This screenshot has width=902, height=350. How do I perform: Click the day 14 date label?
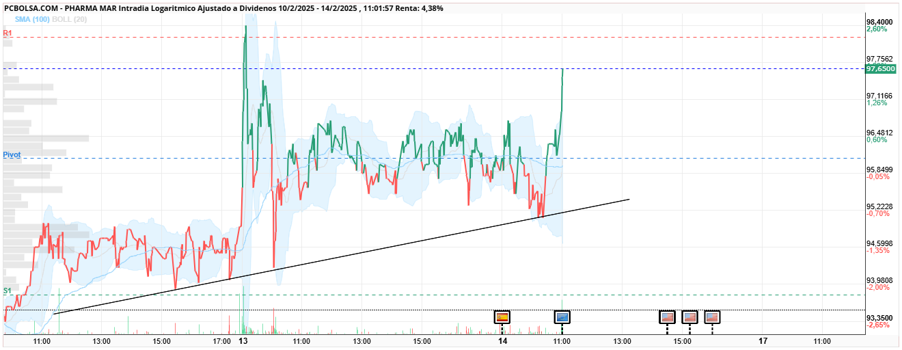pyautogui.click(x=503, y=340)
